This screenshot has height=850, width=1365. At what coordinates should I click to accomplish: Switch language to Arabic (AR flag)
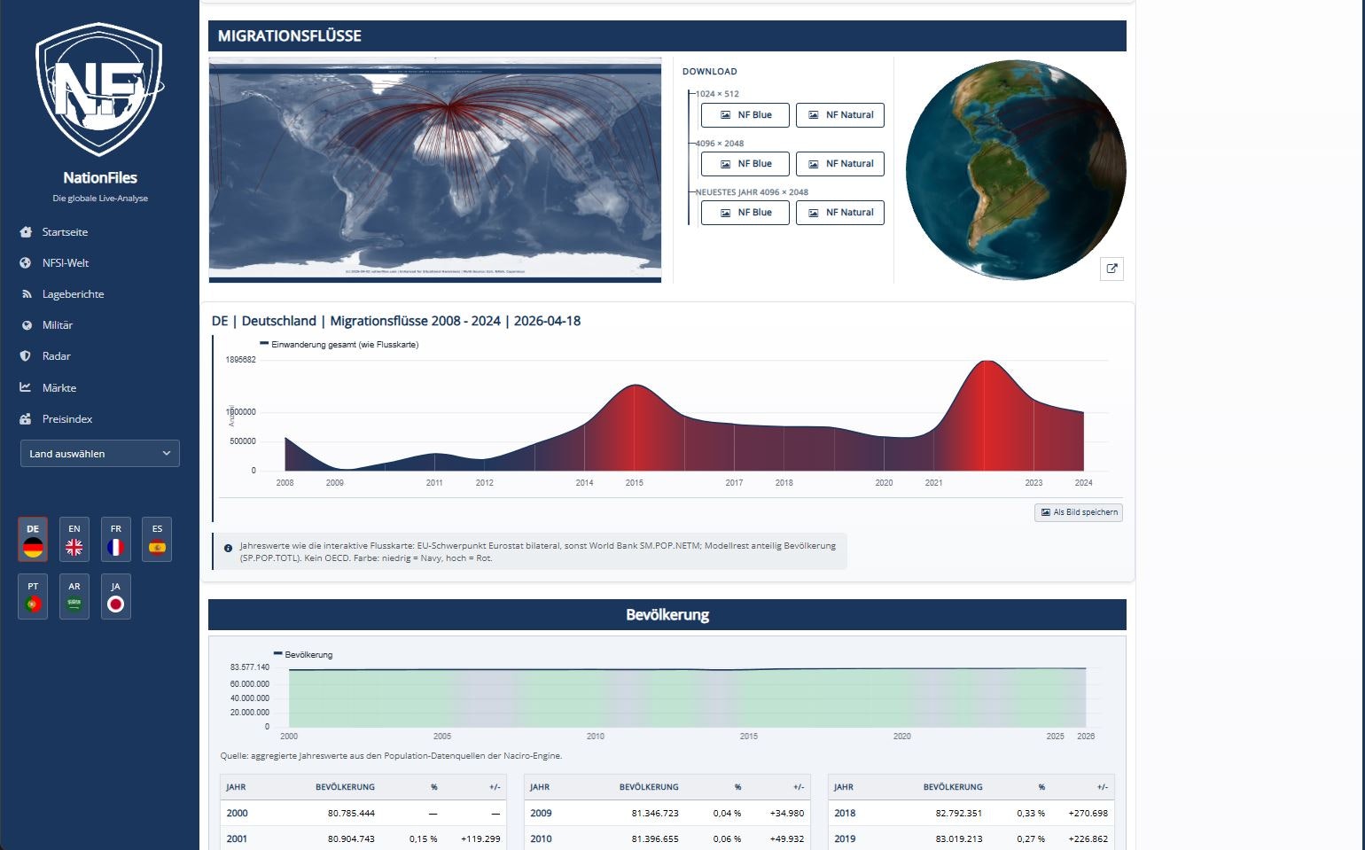click(74, 597)
